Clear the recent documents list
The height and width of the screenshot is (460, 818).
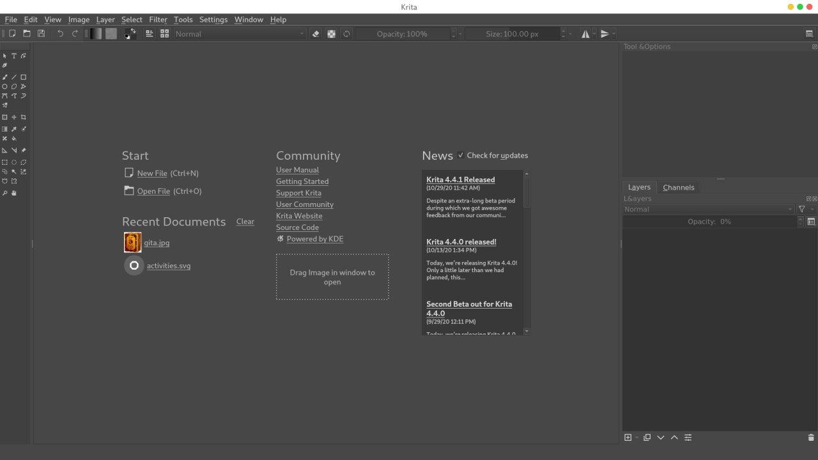pyautogui.click(x=245, y=222)
